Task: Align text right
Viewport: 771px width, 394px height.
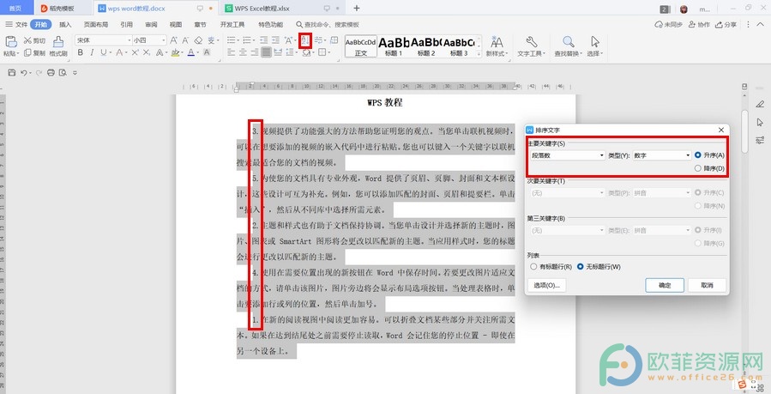Action: pyautogui.click(x=255, y=52)
